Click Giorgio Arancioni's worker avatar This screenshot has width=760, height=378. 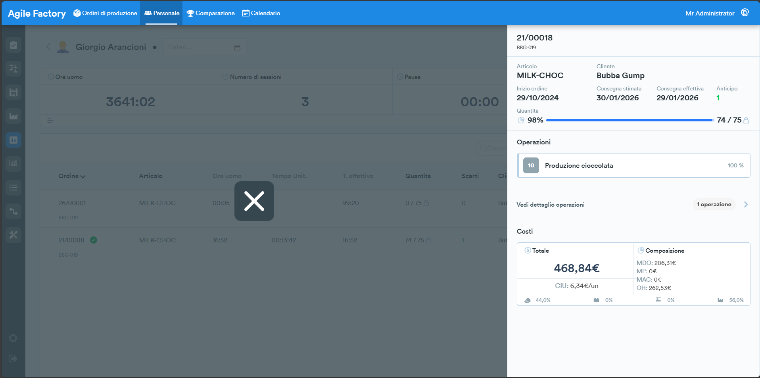tap(63, 47)
